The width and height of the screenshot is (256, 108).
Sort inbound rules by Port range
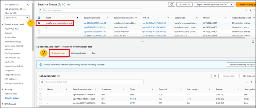pyautogui.click(x=210, y=89)
